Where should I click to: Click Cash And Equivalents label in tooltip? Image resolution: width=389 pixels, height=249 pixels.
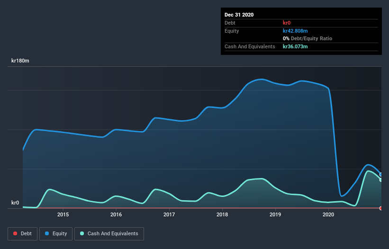(x=250, y=46)
